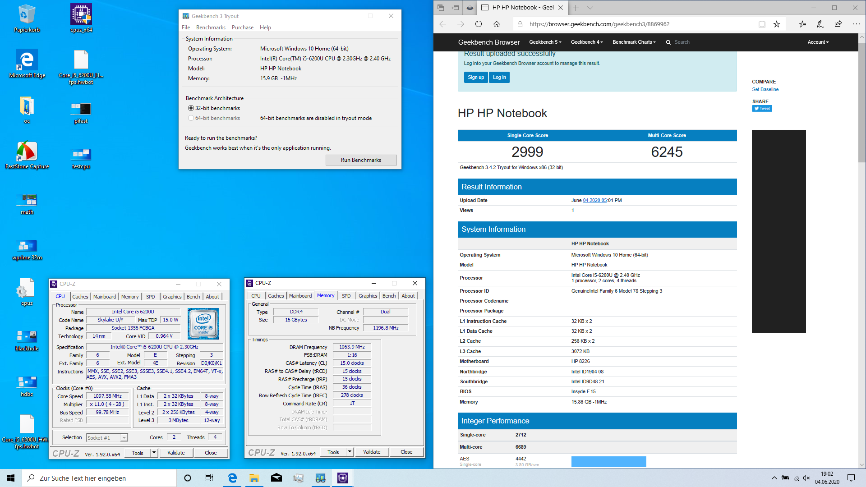
Task: Click the Geekbench Browser search field
Action: click(682, 42)
